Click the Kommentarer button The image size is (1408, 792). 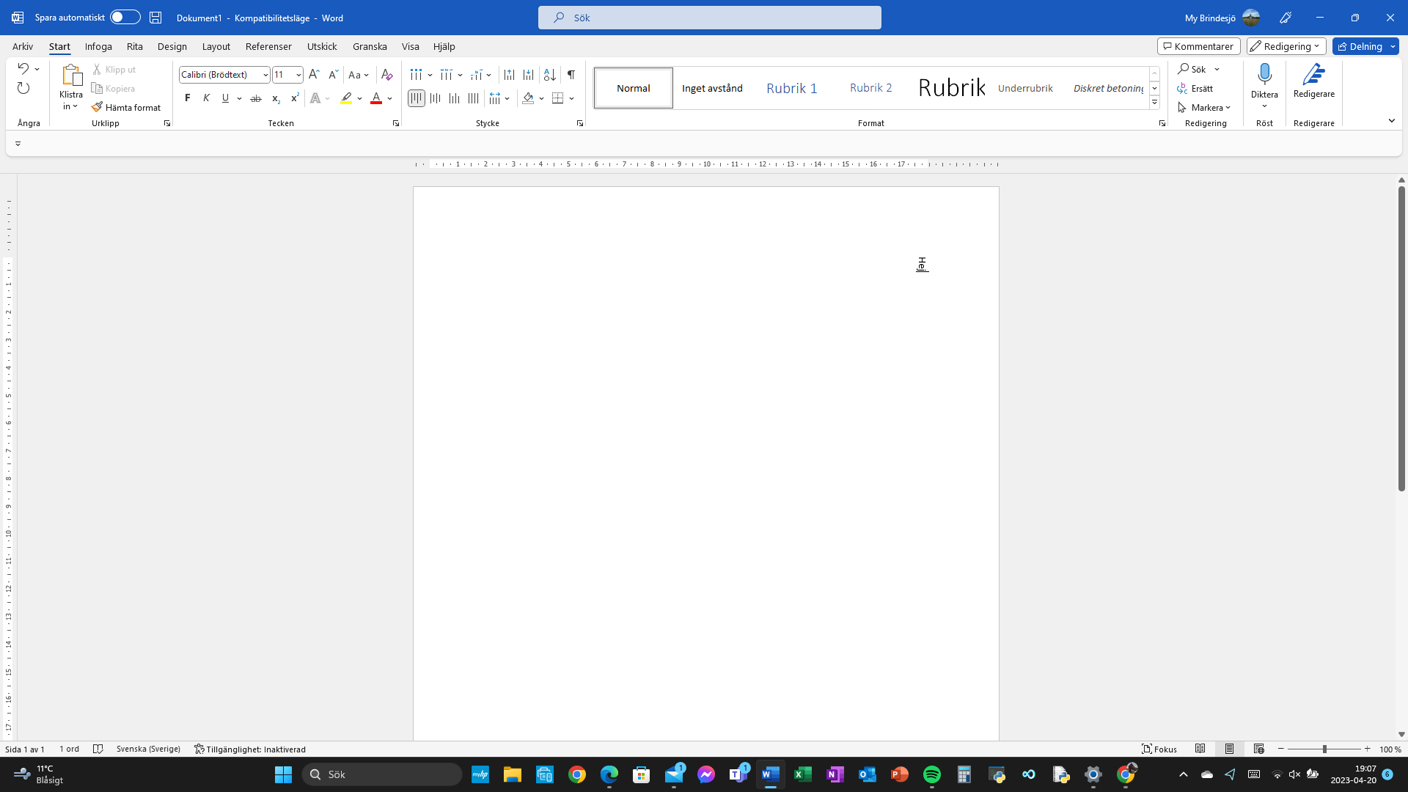click(1198, 46)
